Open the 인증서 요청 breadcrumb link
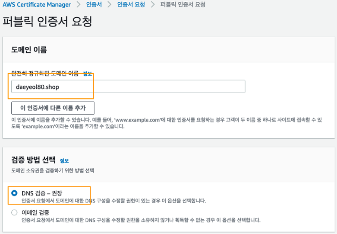The image size is (337, 234). click(131, 5)
